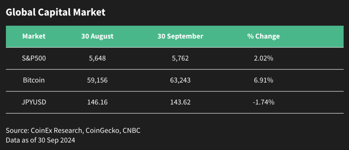Screen dimensions: 349x150
Task: Click the S&P500 September value 5,762
Action: click(180, 59)
